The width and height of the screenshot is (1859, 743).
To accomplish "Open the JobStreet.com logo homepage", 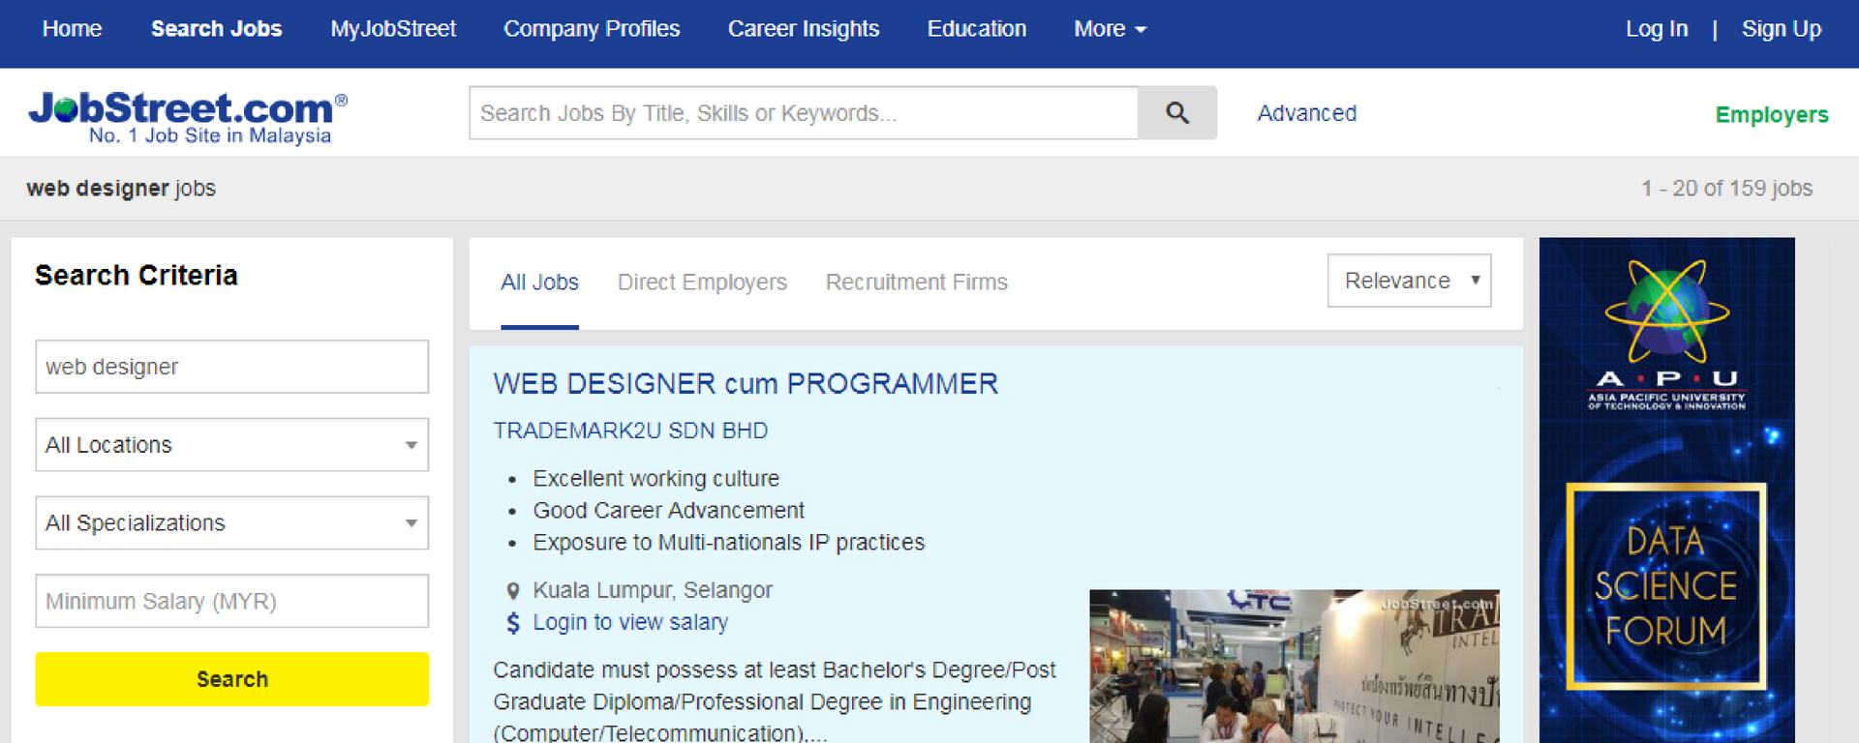I will pos(188,117).
